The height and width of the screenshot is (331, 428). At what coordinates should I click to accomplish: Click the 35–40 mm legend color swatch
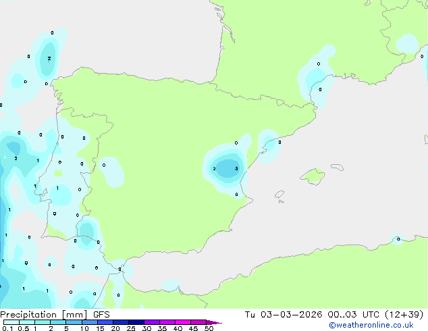coord(167,322)
